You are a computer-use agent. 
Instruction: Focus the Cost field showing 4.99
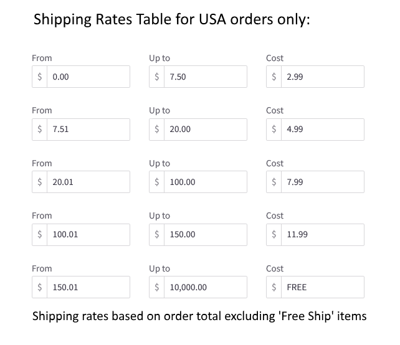click(x=323, y=130)
